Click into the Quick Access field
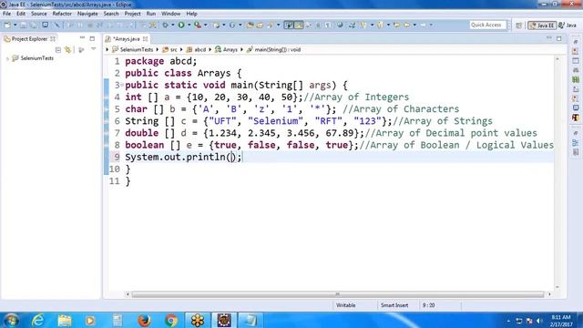Viewport: 583px width, 328px height. pos(487,25)
